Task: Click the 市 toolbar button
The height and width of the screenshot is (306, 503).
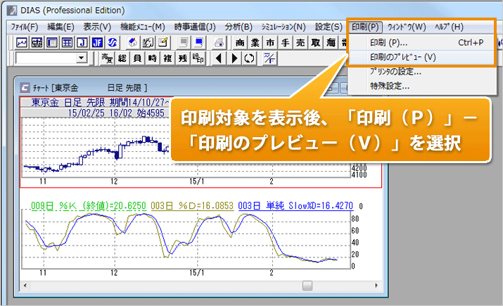Action: [x=271, y=42]
